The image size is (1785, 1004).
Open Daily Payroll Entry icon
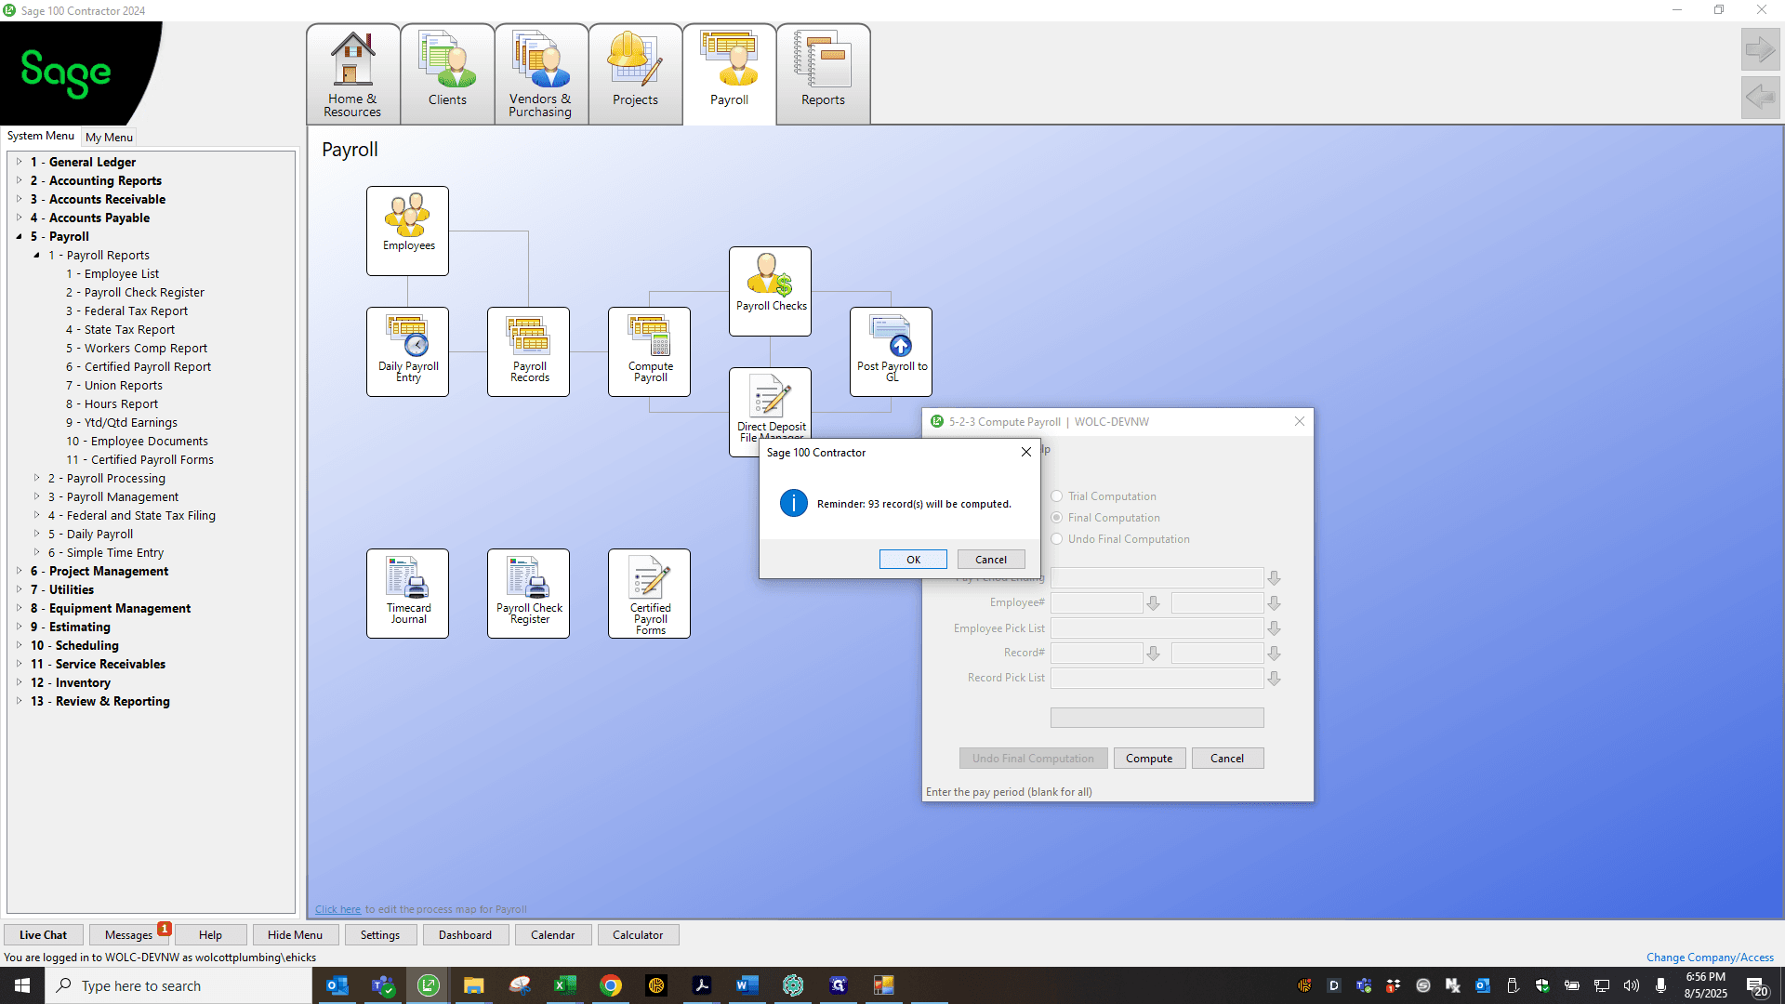(x=407, y=351)
